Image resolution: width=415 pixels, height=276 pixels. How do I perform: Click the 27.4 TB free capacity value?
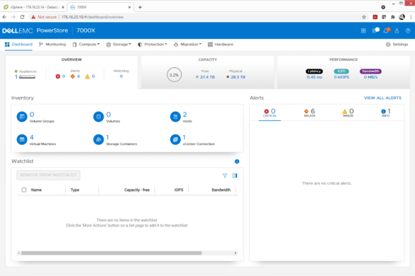[x=207, y=77]
